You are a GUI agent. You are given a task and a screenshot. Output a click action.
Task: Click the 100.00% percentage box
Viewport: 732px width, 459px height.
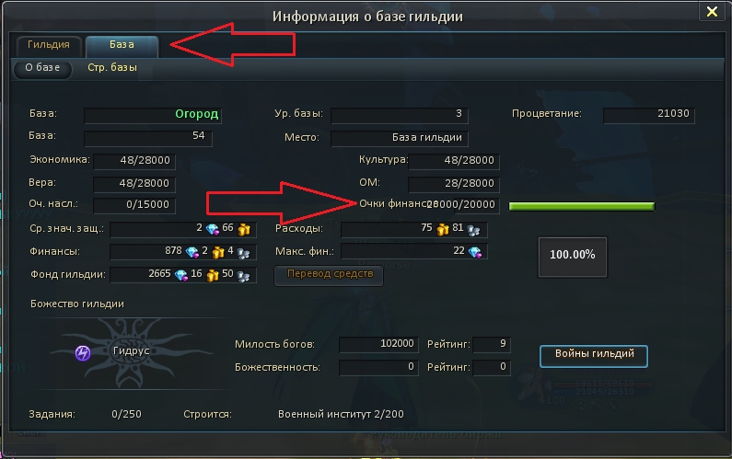pyautogui.click(x=573, y=257)
